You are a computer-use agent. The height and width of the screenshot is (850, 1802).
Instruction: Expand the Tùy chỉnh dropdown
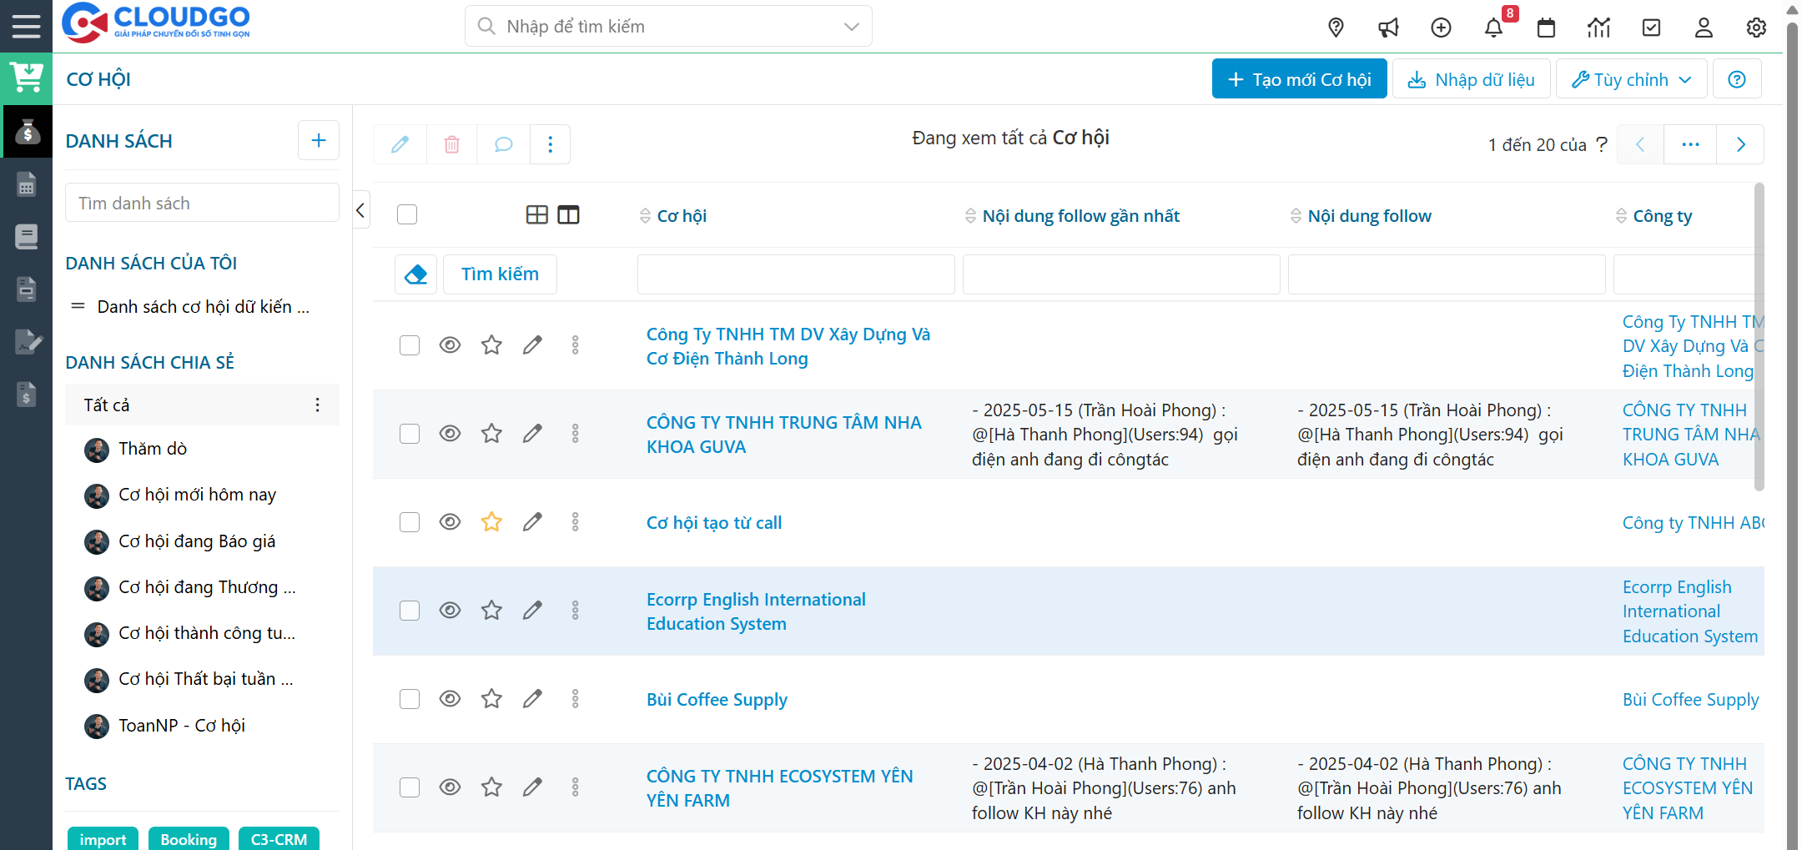point(1631,79)
